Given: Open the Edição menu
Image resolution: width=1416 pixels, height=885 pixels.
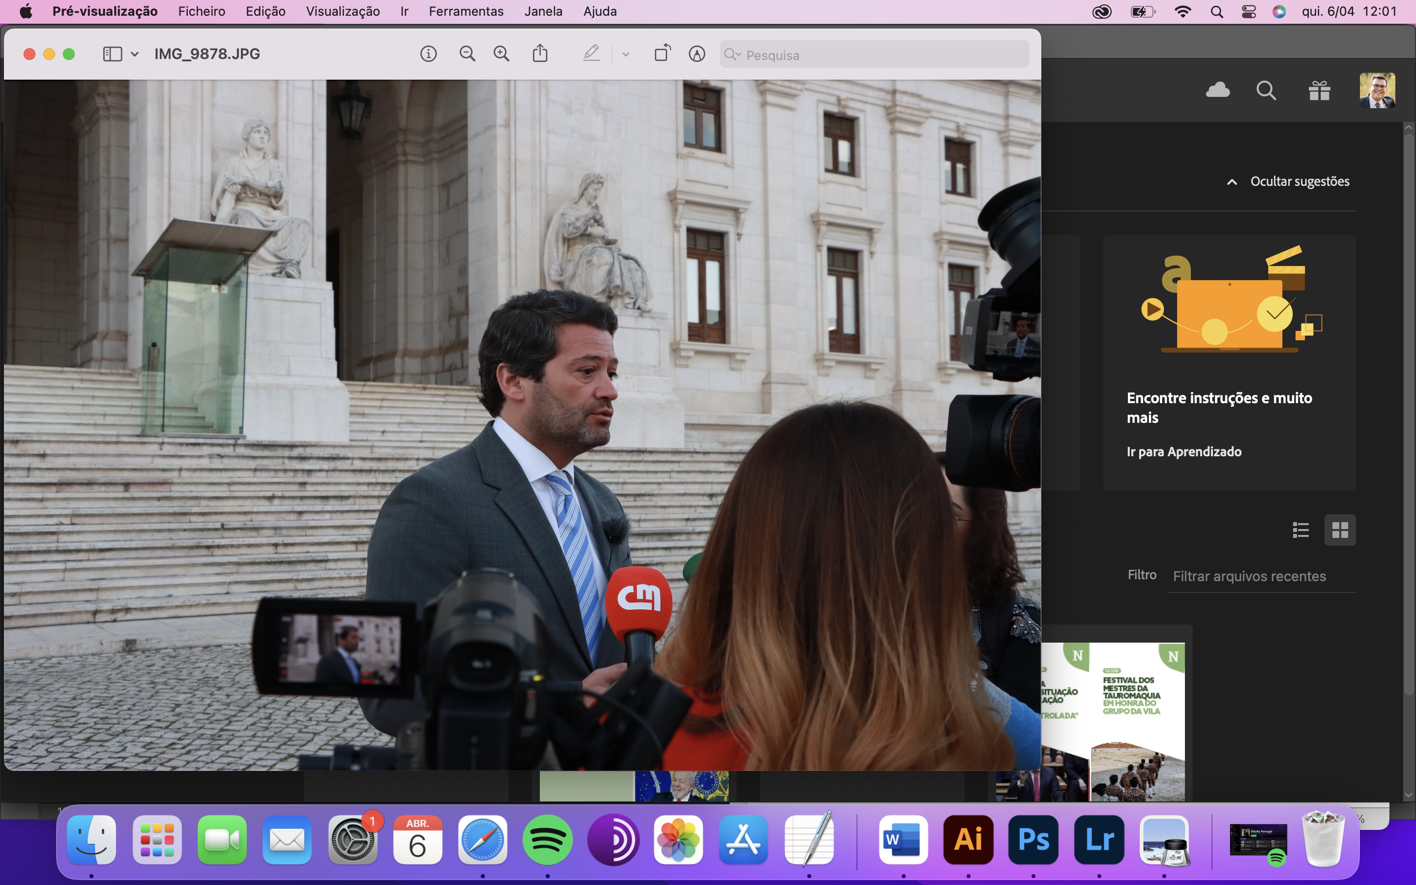Looking at the screenshot, I should pyautogui.click(x=265, y=11).
